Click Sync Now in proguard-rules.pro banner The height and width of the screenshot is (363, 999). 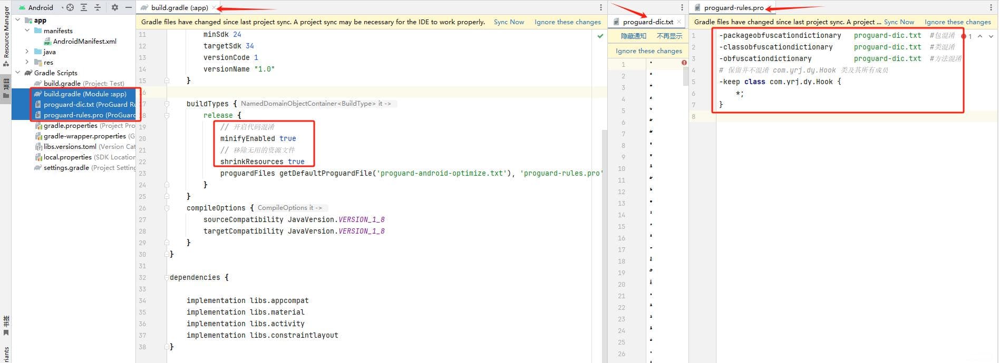click(899, 22)
